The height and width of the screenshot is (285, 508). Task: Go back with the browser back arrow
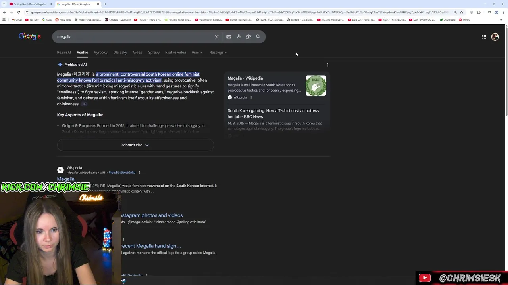point(4,12)
